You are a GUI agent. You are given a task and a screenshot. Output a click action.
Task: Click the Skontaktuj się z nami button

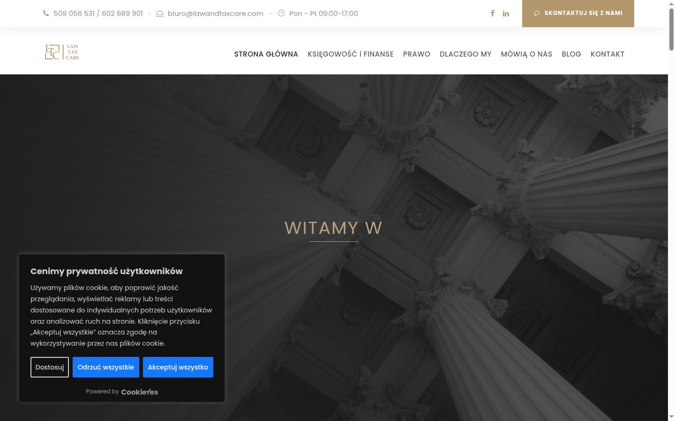point(578,13)
